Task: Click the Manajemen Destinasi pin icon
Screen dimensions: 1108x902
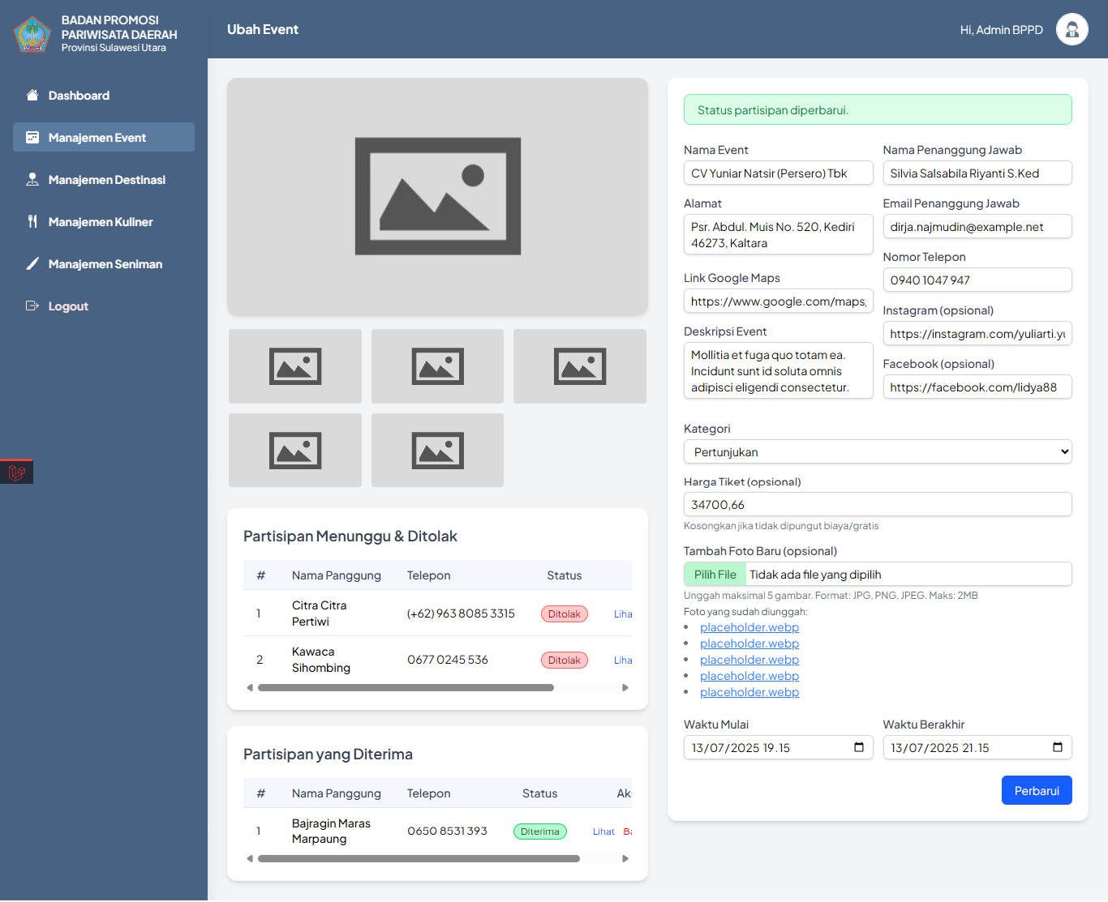Action: pyautogui.click(x=32, y=179)
